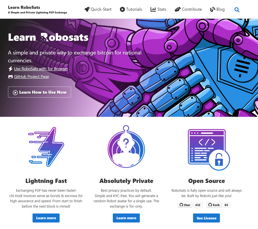This screenshot has width=258, height=229.
Task: Open the search magnifier icon
Action: (x=237, y=10)
